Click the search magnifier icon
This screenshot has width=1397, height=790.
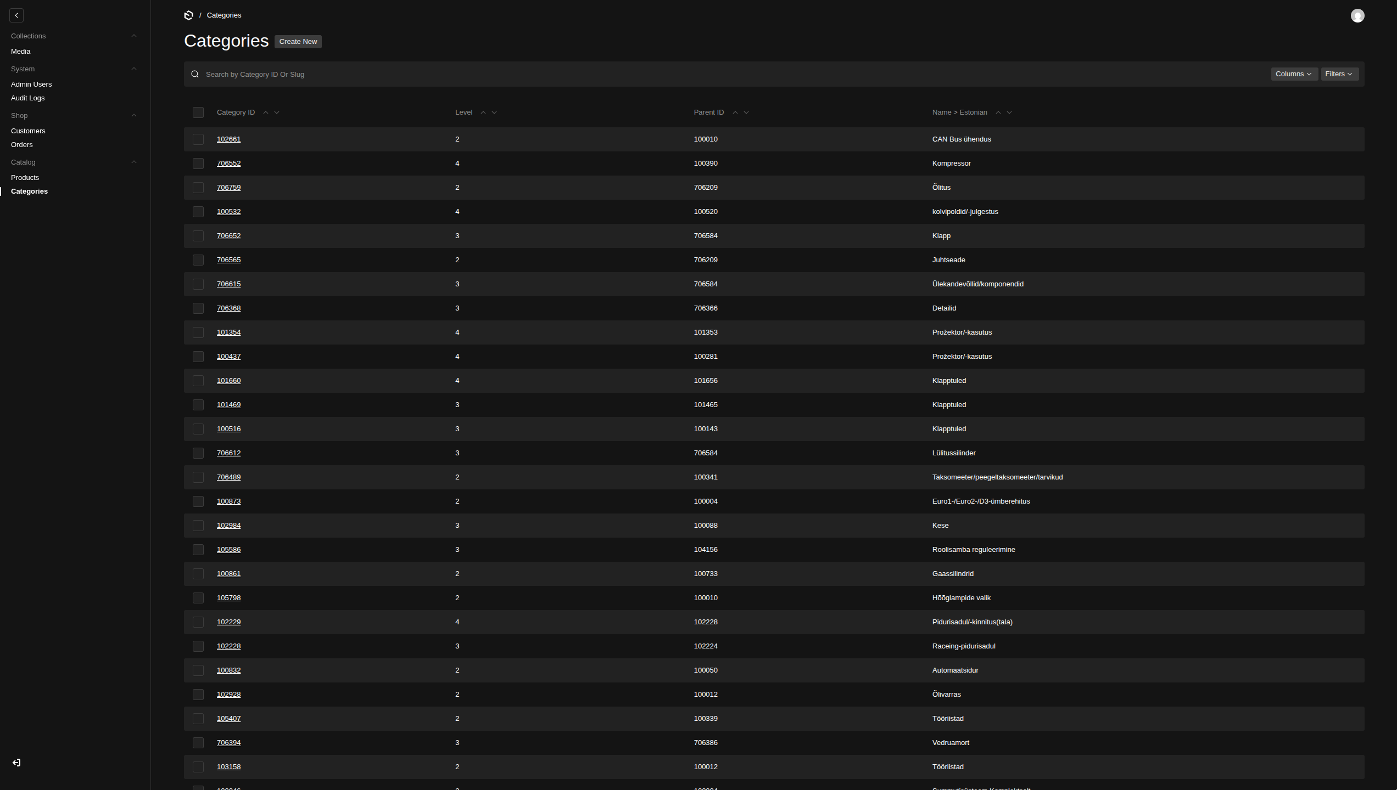click(195, 74)
